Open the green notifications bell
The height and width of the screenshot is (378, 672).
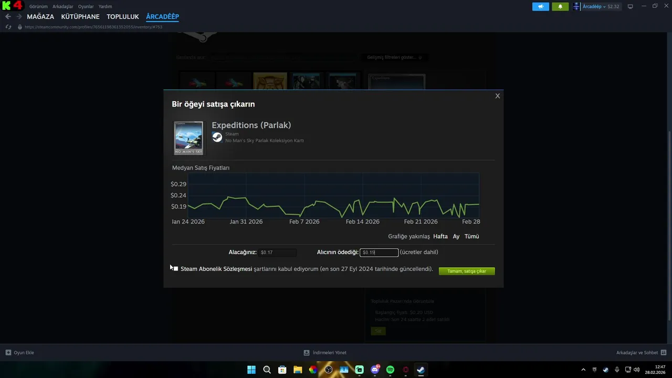[560, 6]
